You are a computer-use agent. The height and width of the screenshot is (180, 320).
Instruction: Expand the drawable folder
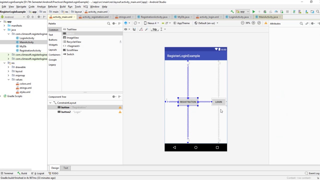8,67
